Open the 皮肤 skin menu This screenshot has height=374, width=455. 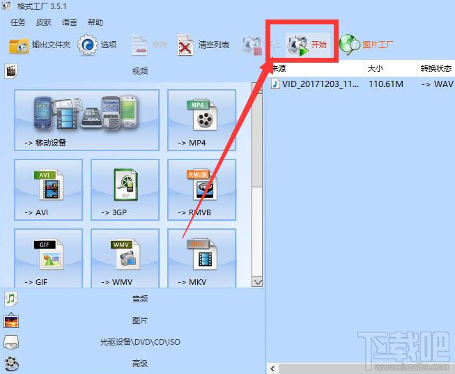pos(44,22)
